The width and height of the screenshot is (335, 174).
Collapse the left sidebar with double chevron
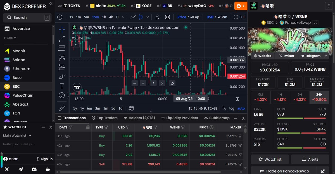pyautogui.click(x=51, y=3)
